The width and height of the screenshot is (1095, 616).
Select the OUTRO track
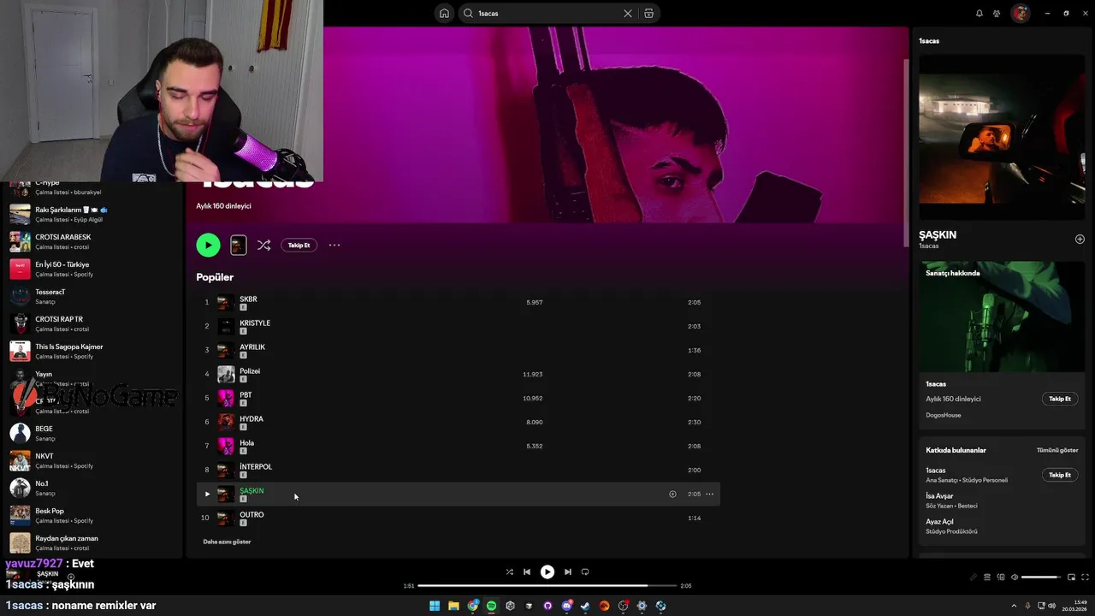pyautogui.click(x=458, y=518)
